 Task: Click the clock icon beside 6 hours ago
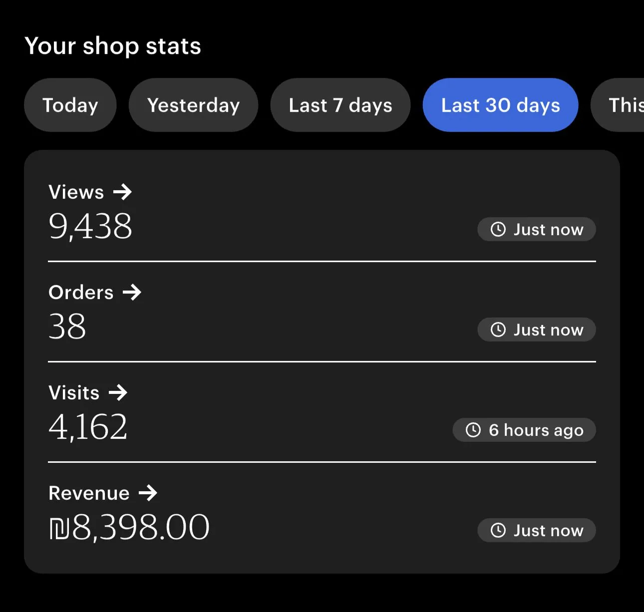click(473, 430)
